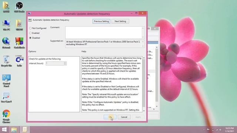Image resolution: width=237 pixels, height=133 pixels.
Task: Open the Google Chrome desktop shortcut
Action: click(x=6, y=117)
